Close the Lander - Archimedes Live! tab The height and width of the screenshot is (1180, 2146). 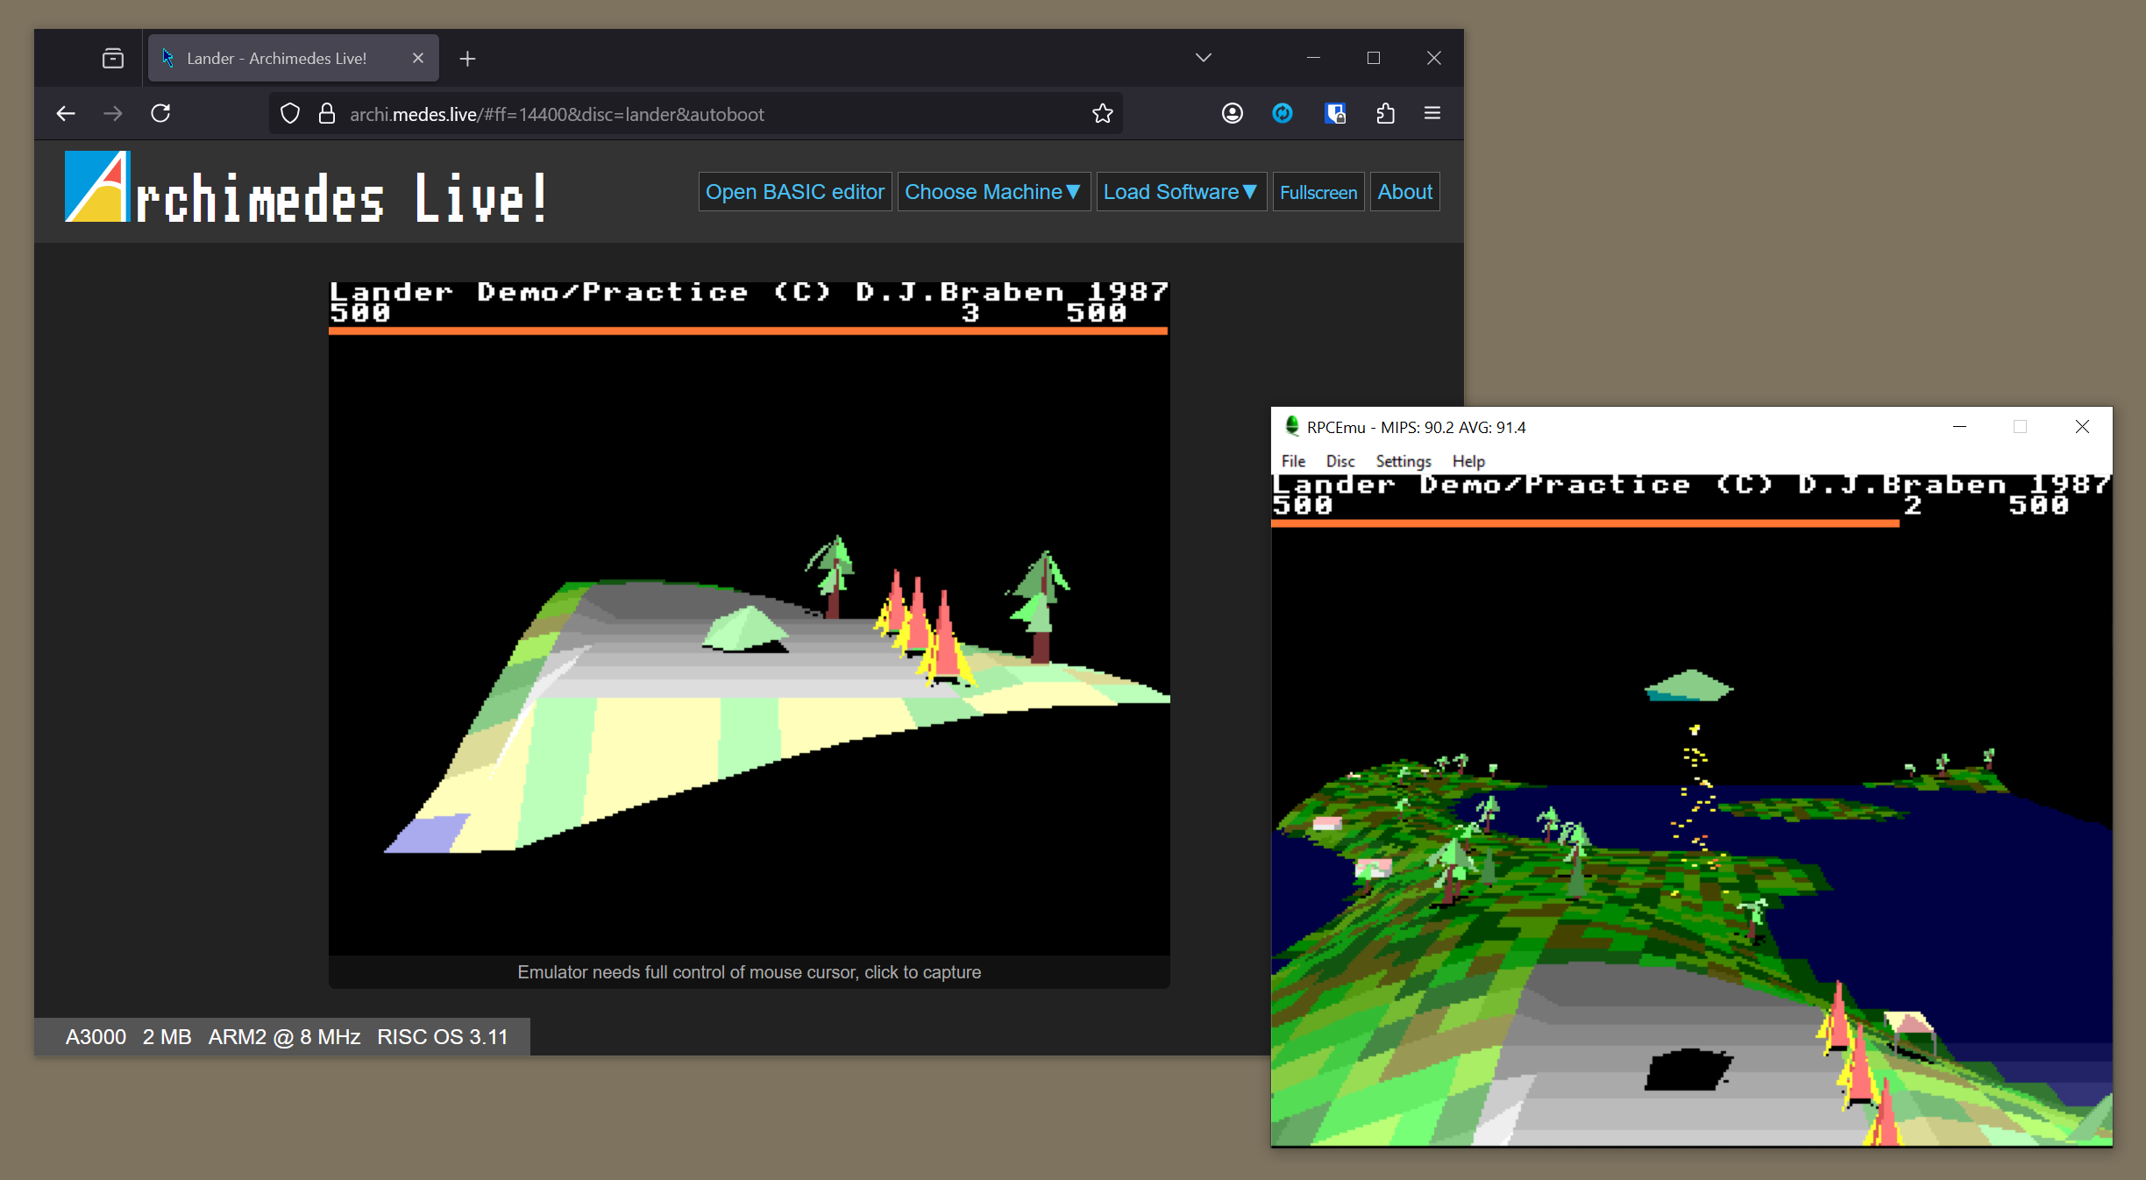[x=418, y=59]
